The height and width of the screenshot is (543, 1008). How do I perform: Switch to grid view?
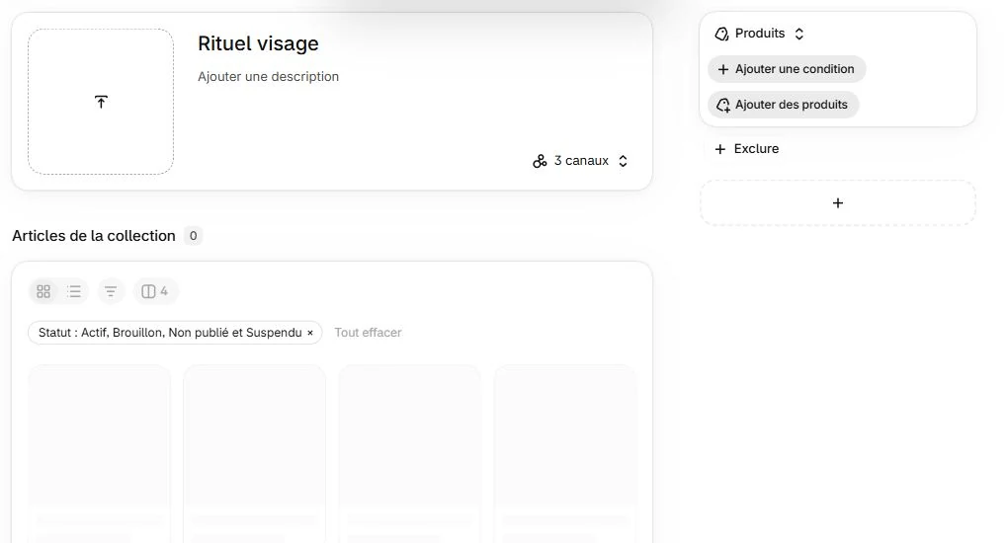point(43,291)
